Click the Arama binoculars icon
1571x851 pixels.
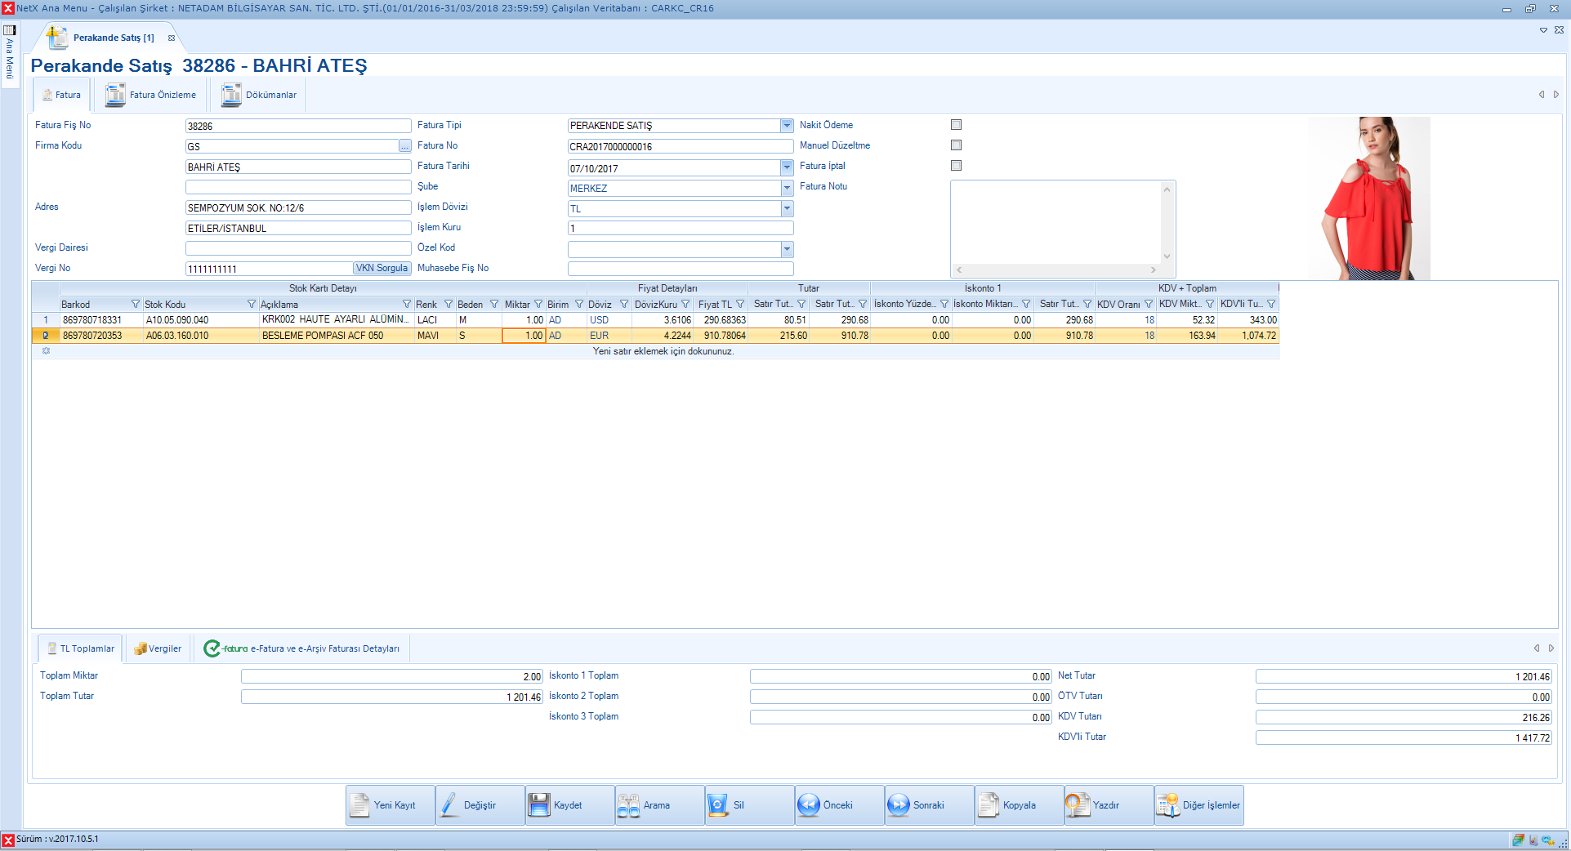click(x=628, y=805)
